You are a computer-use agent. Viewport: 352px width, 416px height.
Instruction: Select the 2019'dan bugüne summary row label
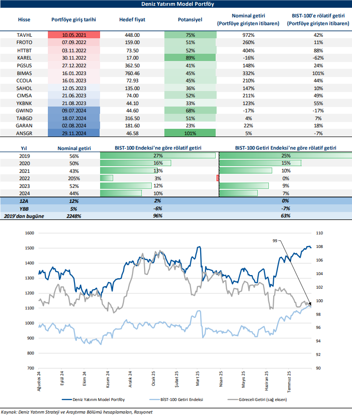click(24, 216)
